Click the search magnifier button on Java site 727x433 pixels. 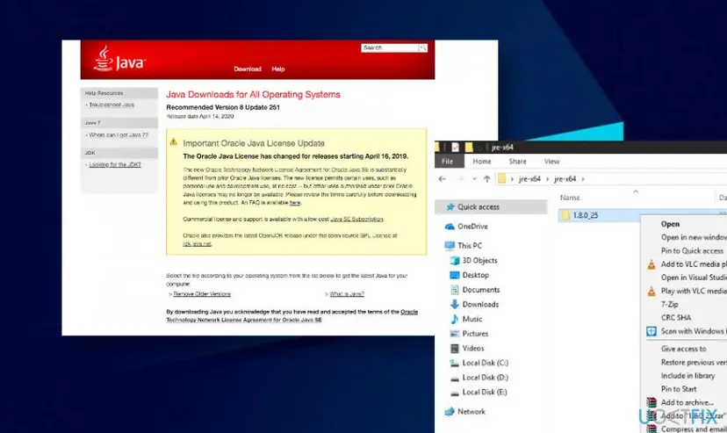pyautogui.click(x=422, y=47)
